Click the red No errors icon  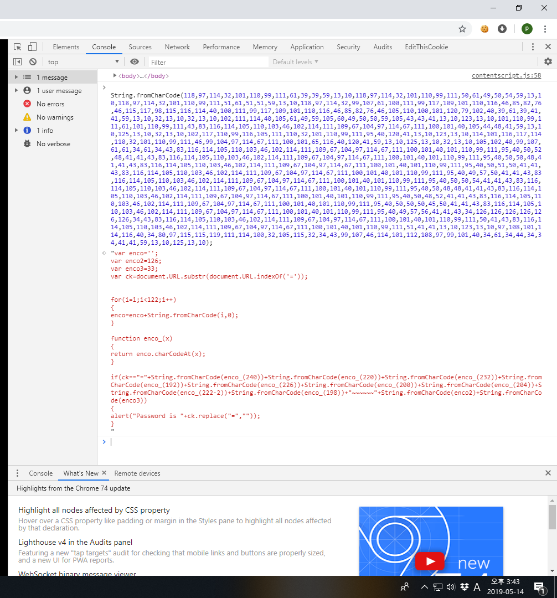coord(27,104)
